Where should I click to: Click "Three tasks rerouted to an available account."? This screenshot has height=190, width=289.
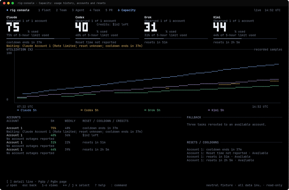[227, 125]
